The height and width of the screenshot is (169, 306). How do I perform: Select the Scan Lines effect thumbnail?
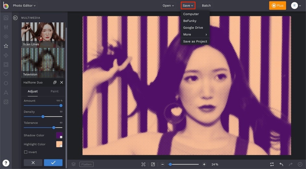(x=43, y=35)
